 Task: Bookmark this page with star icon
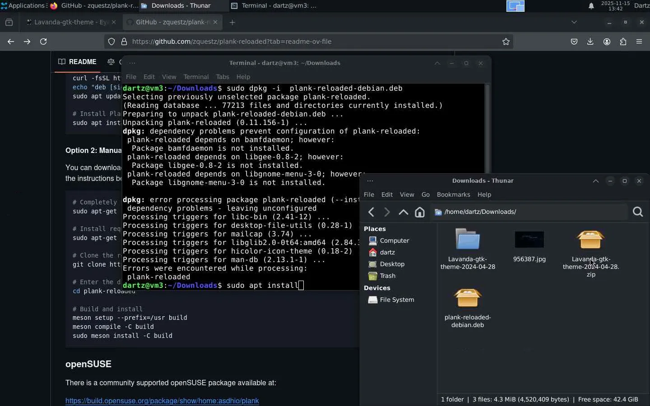tap(506, 42)
